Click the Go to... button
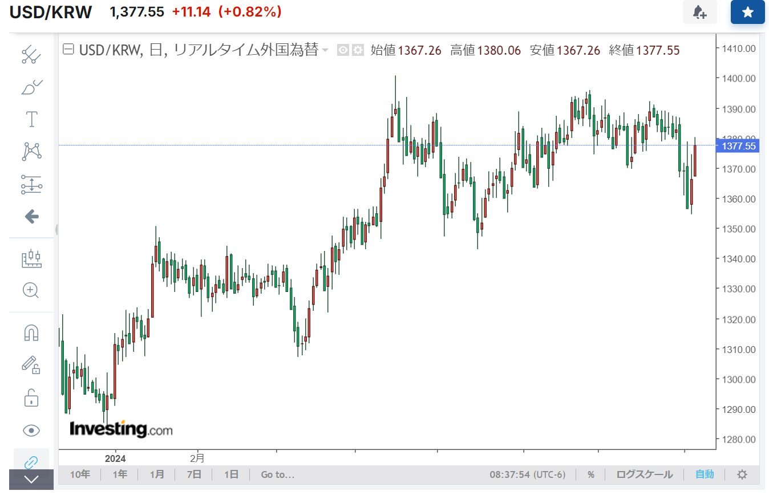The width and height of the screenshot is (769, 495). click(277, 474)
